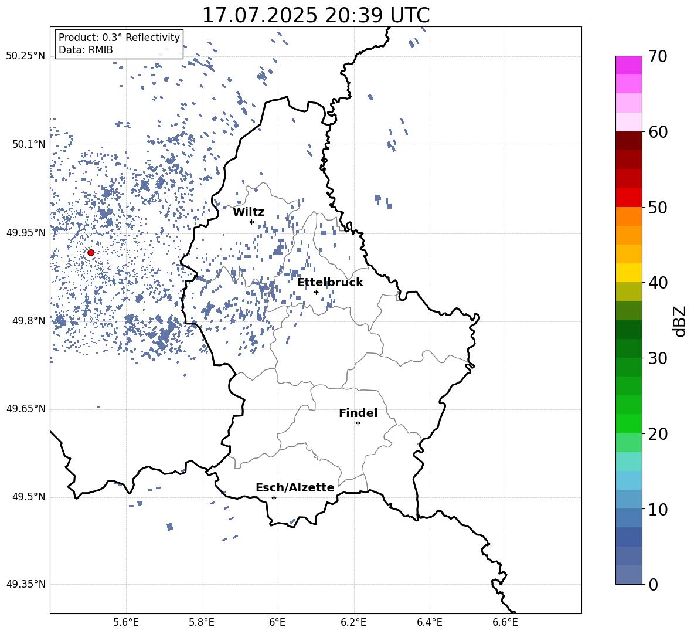Click the Wiltz city label
This screenshot has width=694, height=634.
[x=249, y=212]
